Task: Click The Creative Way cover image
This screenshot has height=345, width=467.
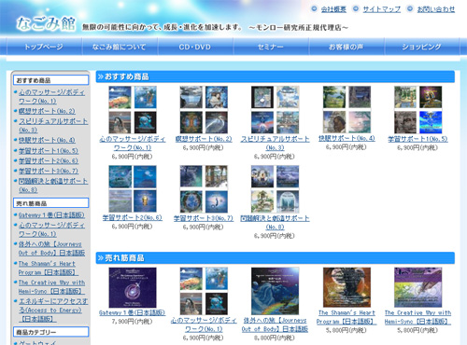Action: [417, 287]
